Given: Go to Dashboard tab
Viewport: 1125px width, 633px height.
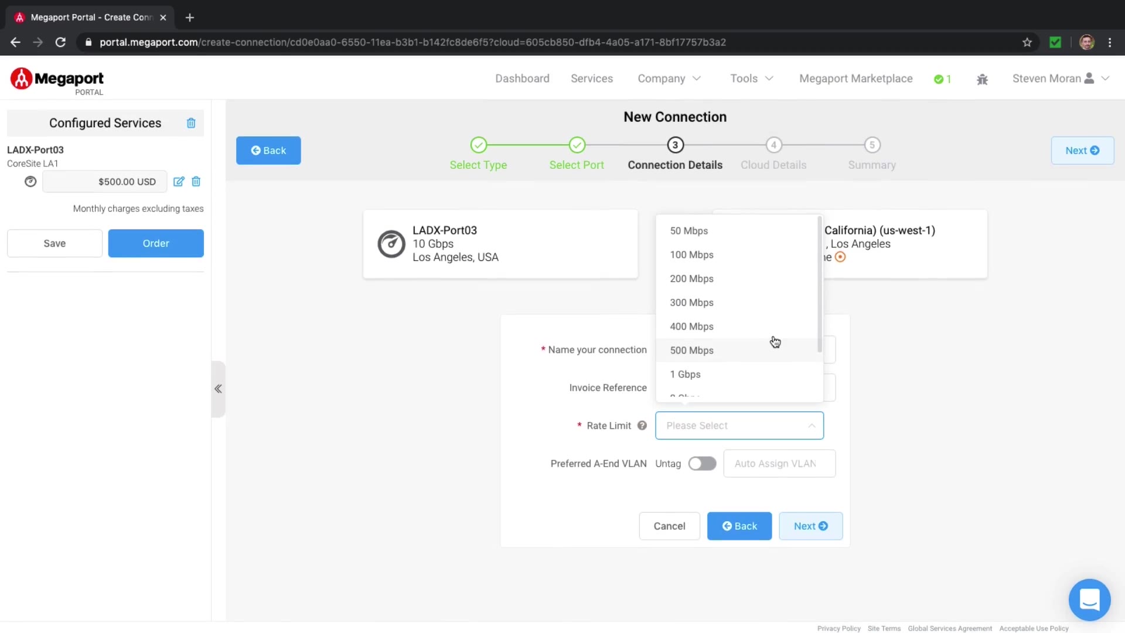Looking at the screenshot, I should click(522, 79).
